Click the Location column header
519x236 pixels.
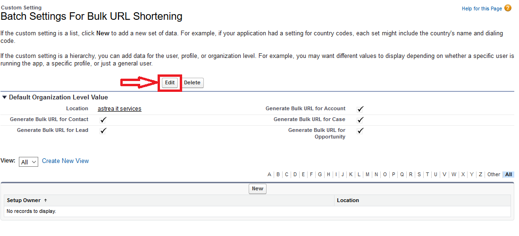(x=348, y=201)
